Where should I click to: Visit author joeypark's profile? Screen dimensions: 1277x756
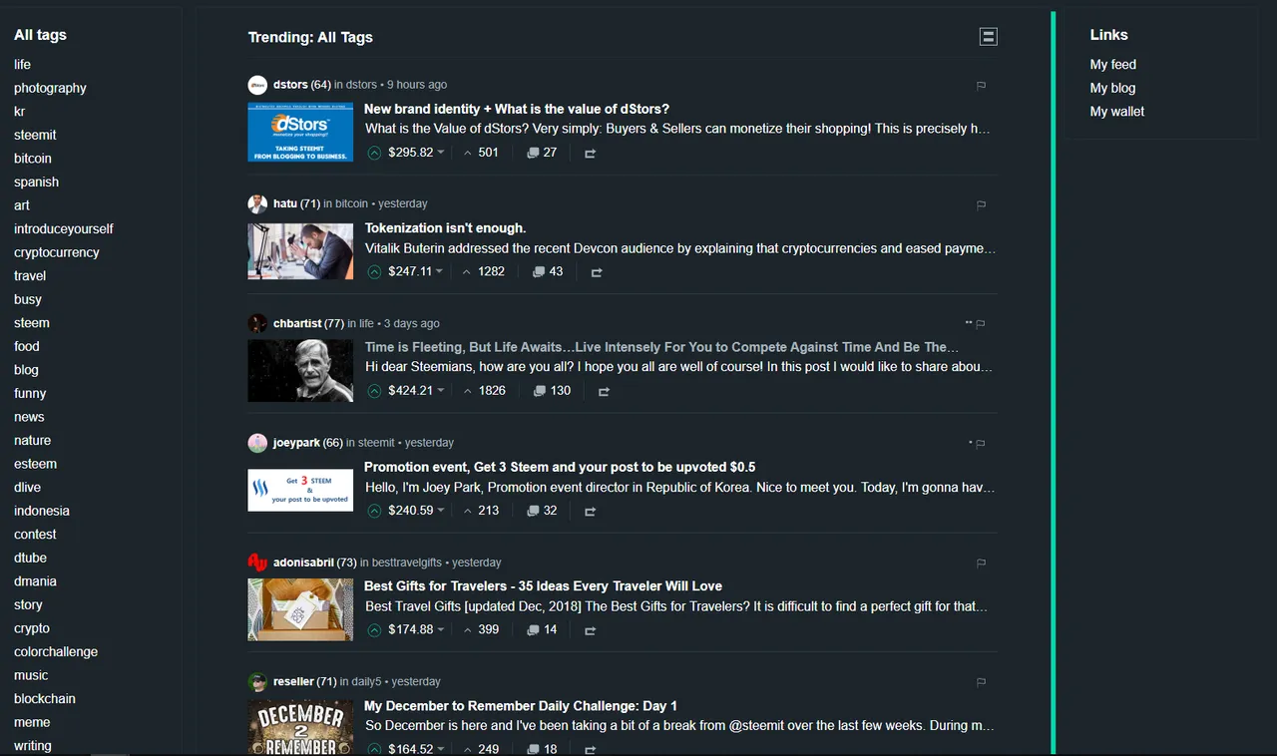click(296, 443)
